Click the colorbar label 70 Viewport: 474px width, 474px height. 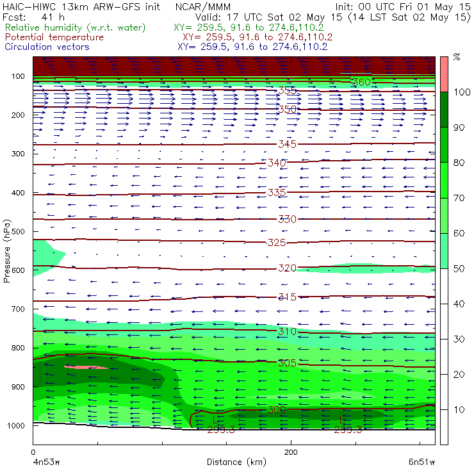459,198
